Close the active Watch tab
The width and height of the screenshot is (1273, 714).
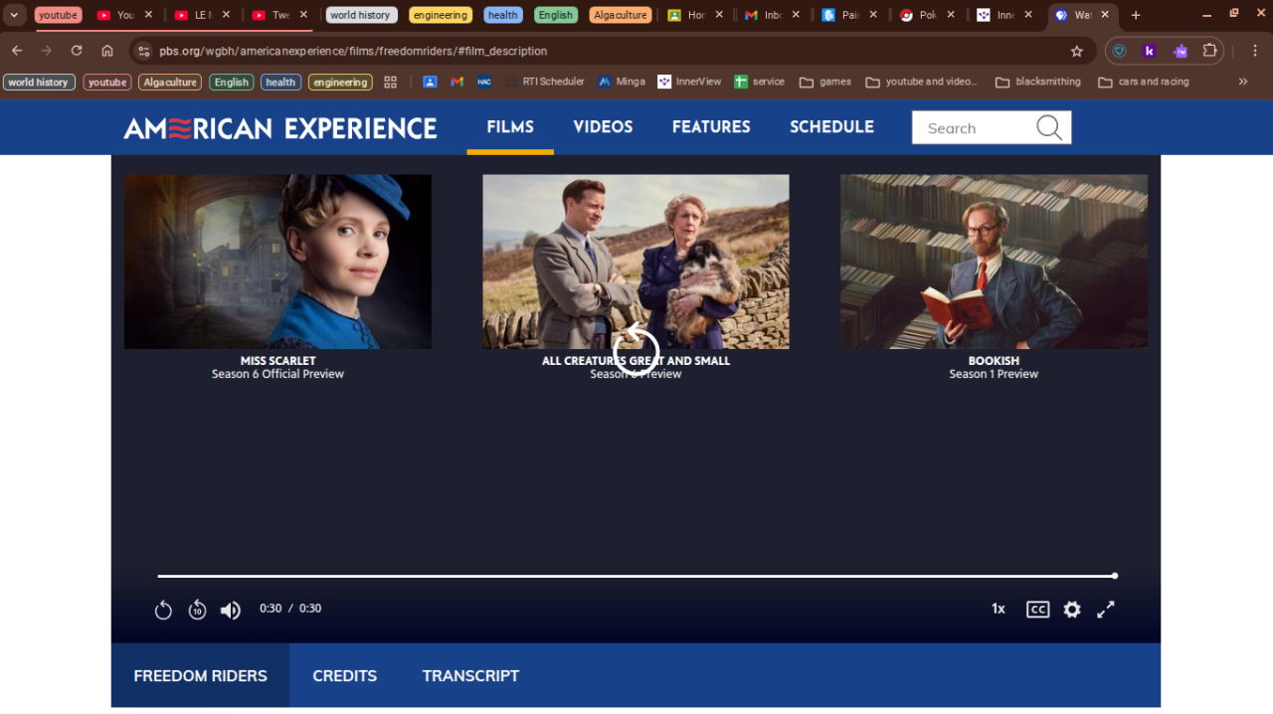1105,15
